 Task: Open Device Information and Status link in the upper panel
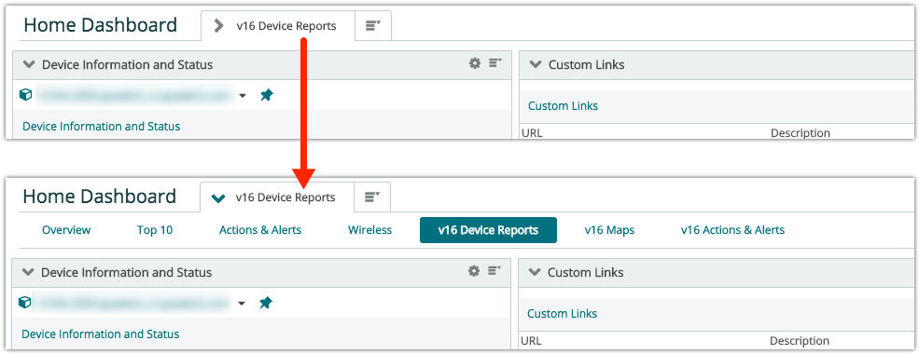pos(102,127)
